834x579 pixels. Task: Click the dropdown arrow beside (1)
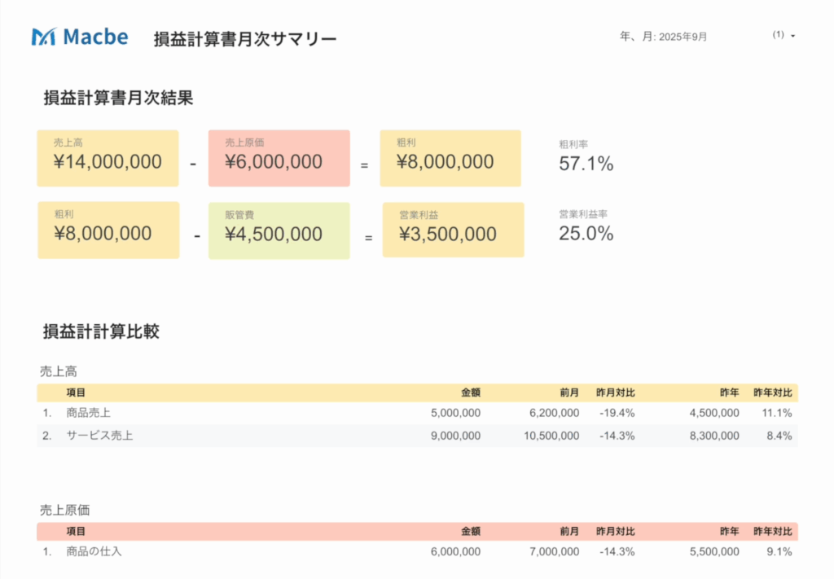tap(792, 36)
